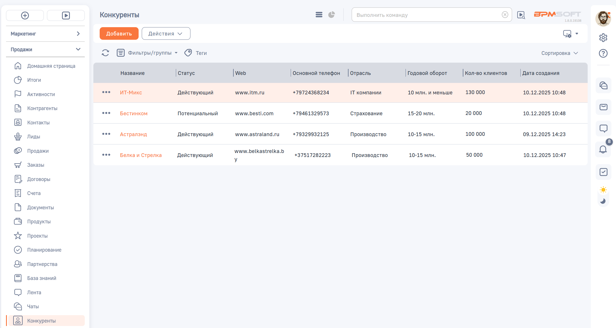The image size is (616, 328).
Task: Expand the Действия dropdown
Action: pos(166,34)
